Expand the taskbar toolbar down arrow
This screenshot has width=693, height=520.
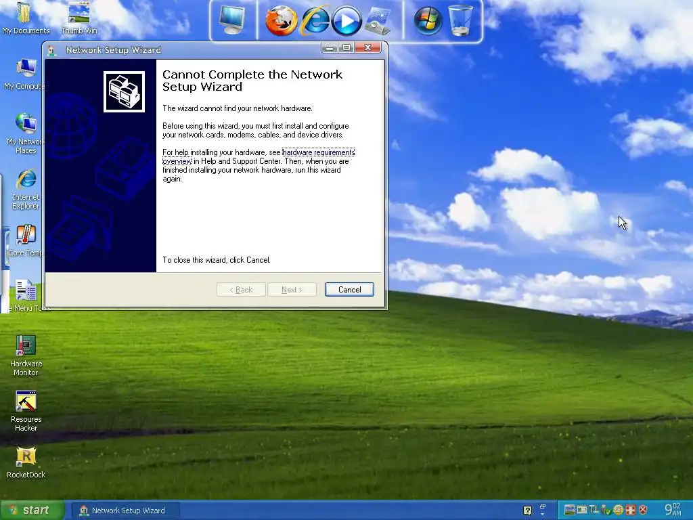(543, 515)
